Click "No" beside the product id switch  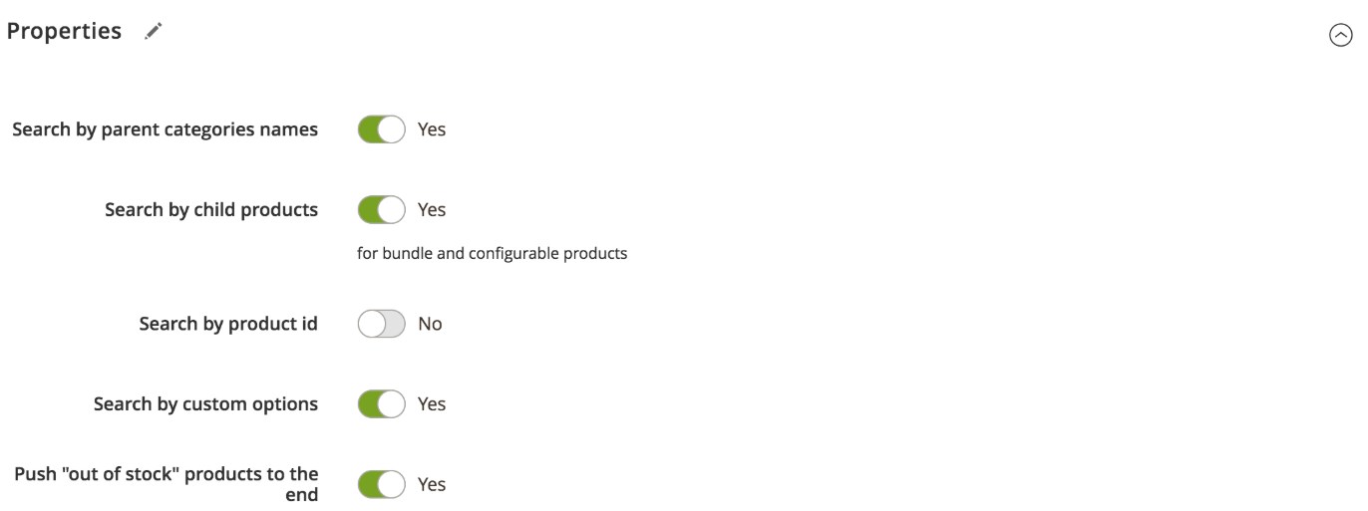click(x=430, y=324)
